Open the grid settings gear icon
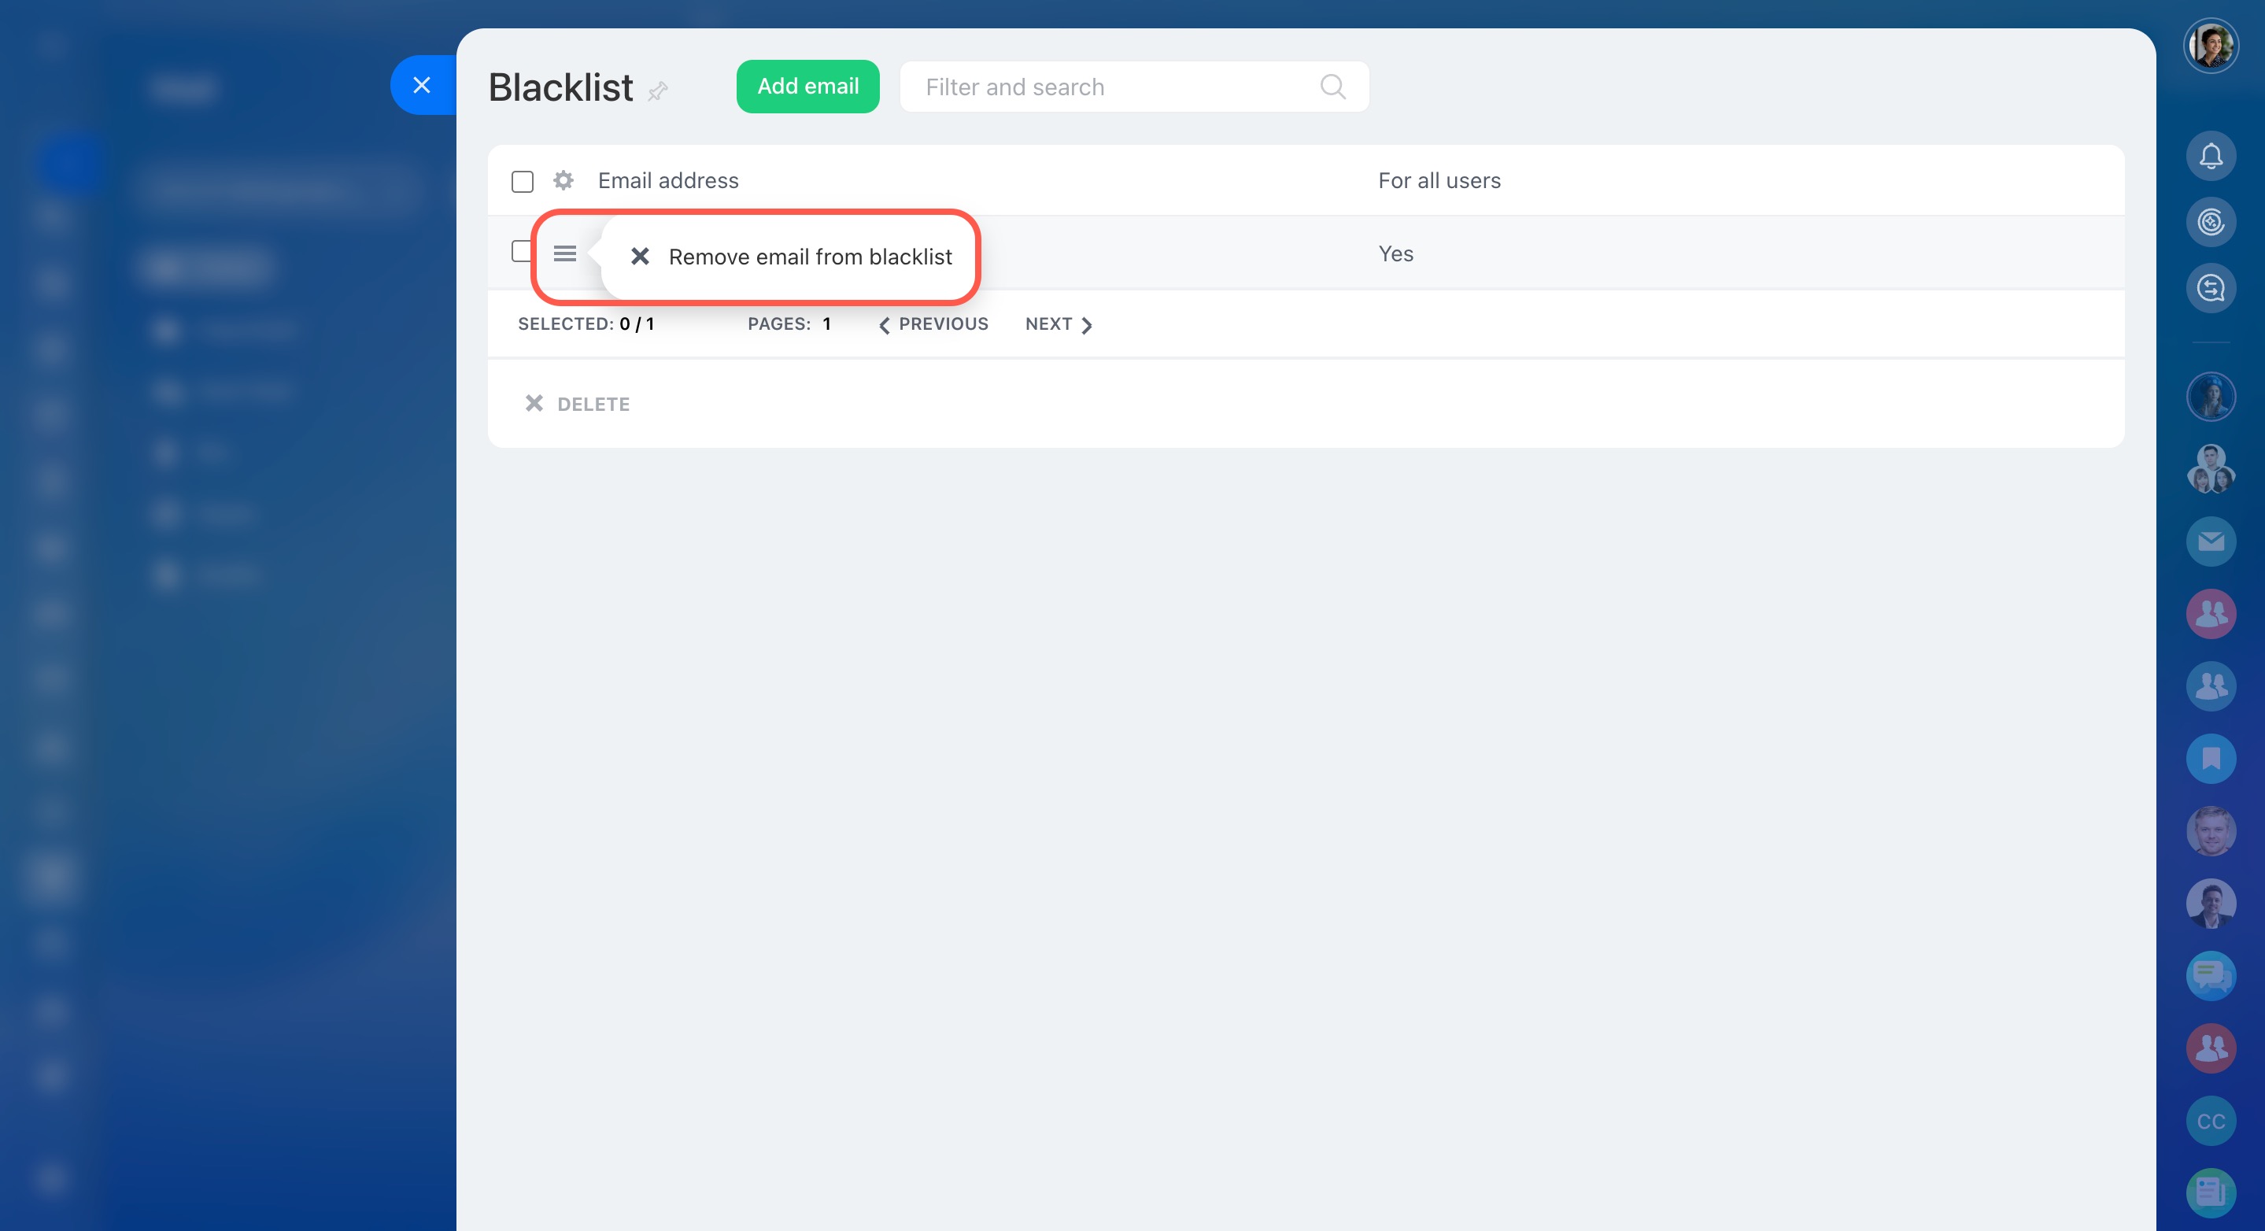 [563, 180]
